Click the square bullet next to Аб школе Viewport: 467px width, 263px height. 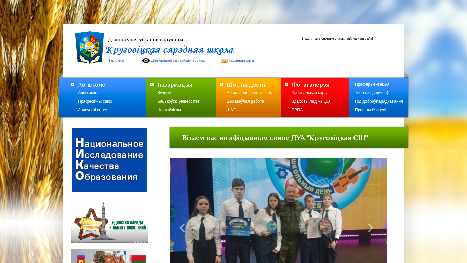pos(72,85)
